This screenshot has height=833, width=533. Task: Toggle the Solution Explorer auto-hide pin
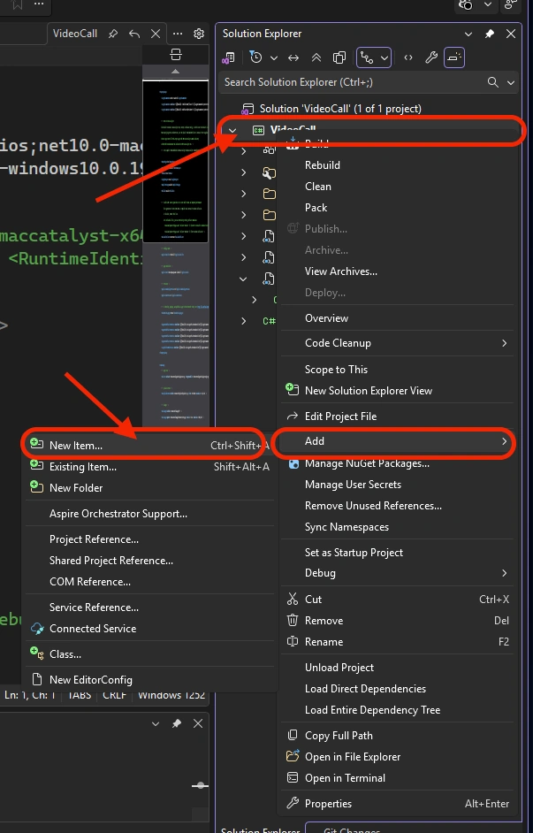pyautogui.click(x=490, y=34)
